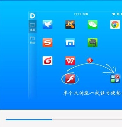
Task: Open the skin shirt icon
Action: 114,14
